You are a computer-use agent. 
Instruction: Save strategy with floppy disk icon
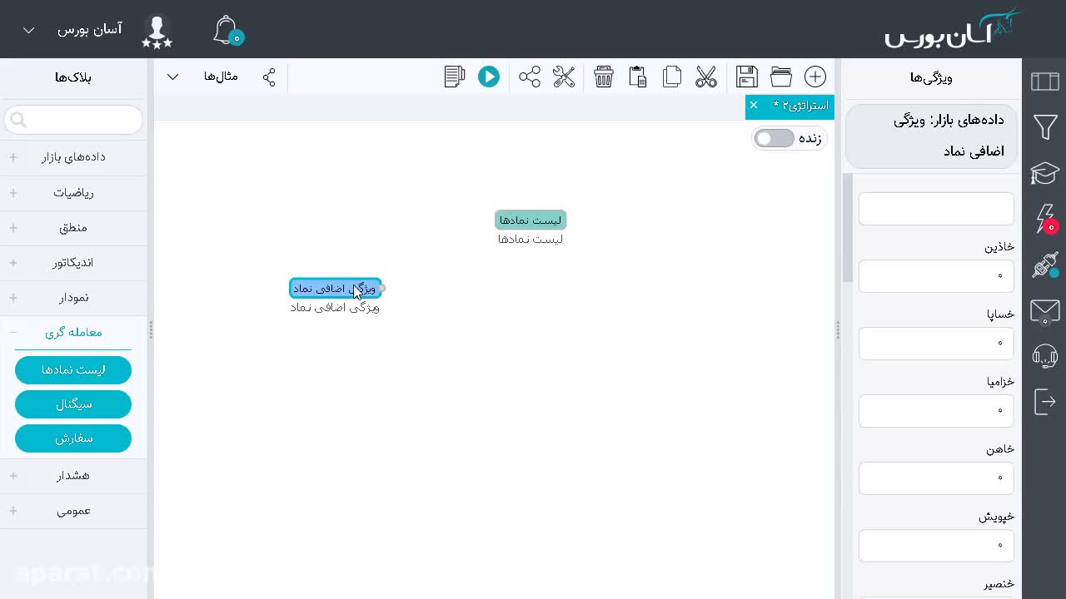[747, 77]
